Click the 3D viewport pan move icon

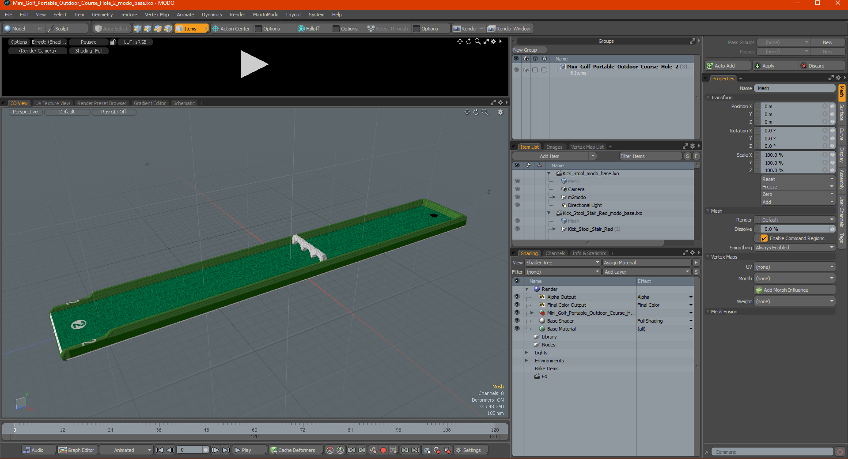click(x=467, y=112)
